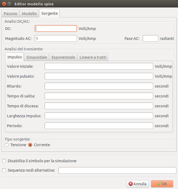Viewport: 178px width, 189px height.
Task: Select the Sinusoidale transient tab
Action: click(37, 57)
